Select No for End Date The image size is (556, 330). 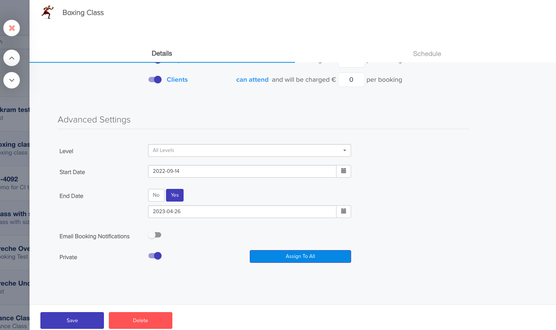coord(156,195)
